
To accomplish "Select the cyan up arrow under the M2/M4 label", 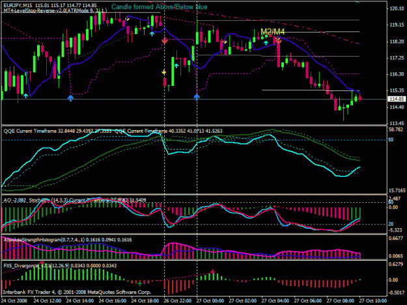I will pos(266,43).
